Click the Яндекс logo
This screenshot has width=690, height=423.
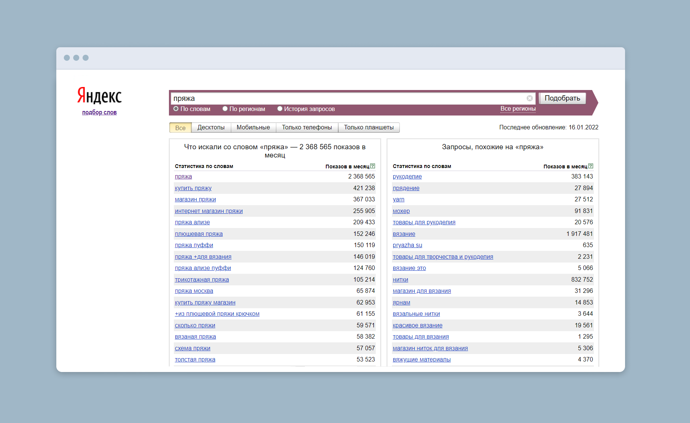point(99,96)
